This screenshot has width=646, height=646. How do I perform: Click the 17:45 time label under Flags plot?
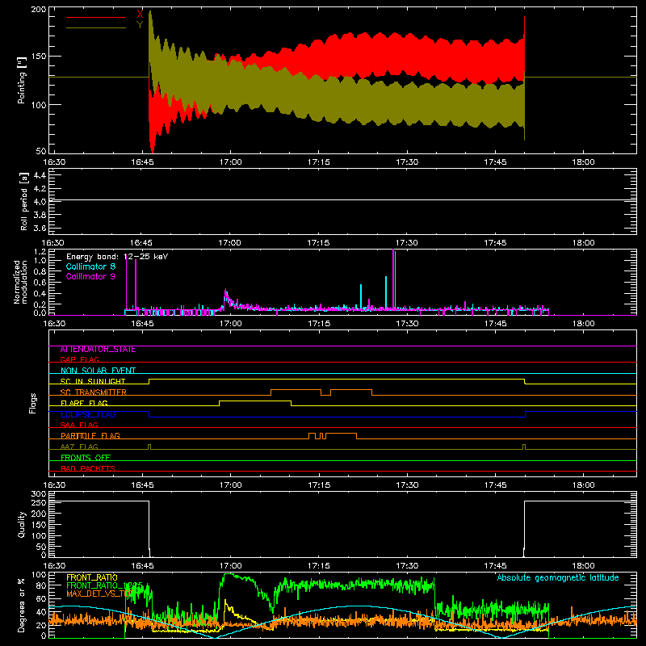pyautogui.click(x=495, y=485)
